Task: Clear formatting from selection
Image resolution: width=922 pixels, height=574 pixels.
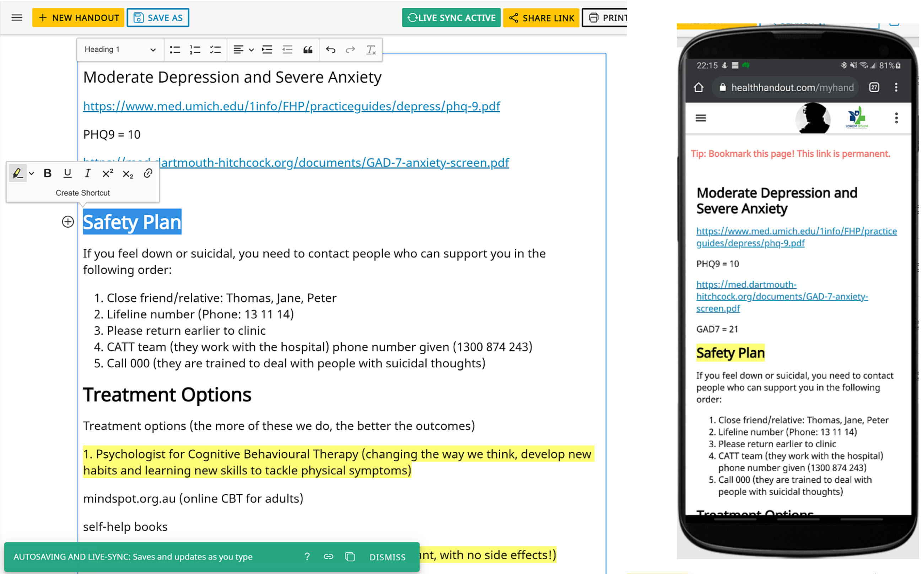Action: tap(371, 50)
